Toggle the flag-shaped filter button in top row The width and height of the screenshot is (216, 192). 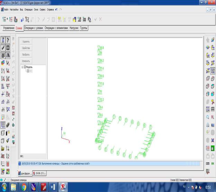tap(8, 40)
